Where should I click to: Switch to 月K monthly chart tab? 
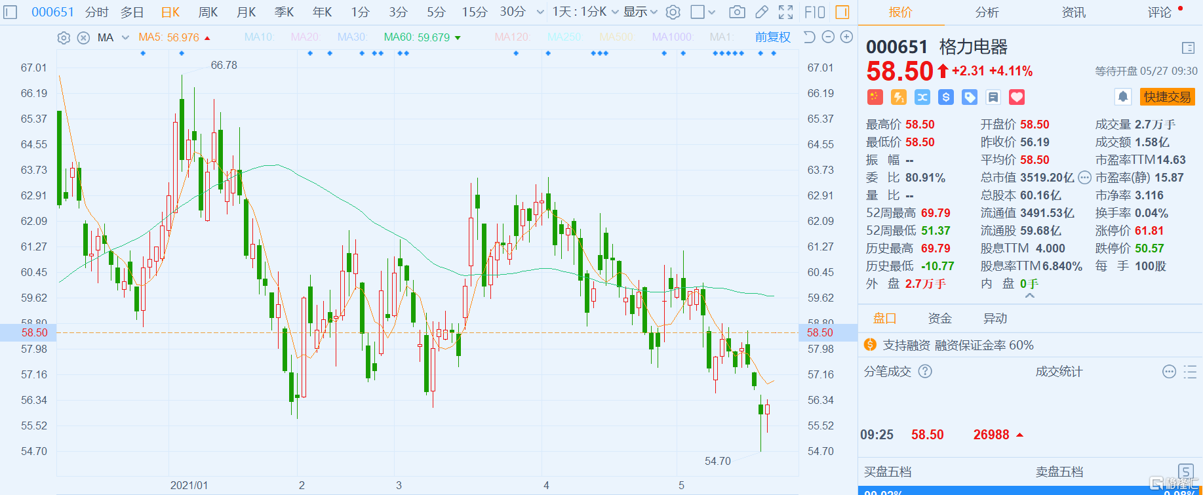click(x=247, y=12)
